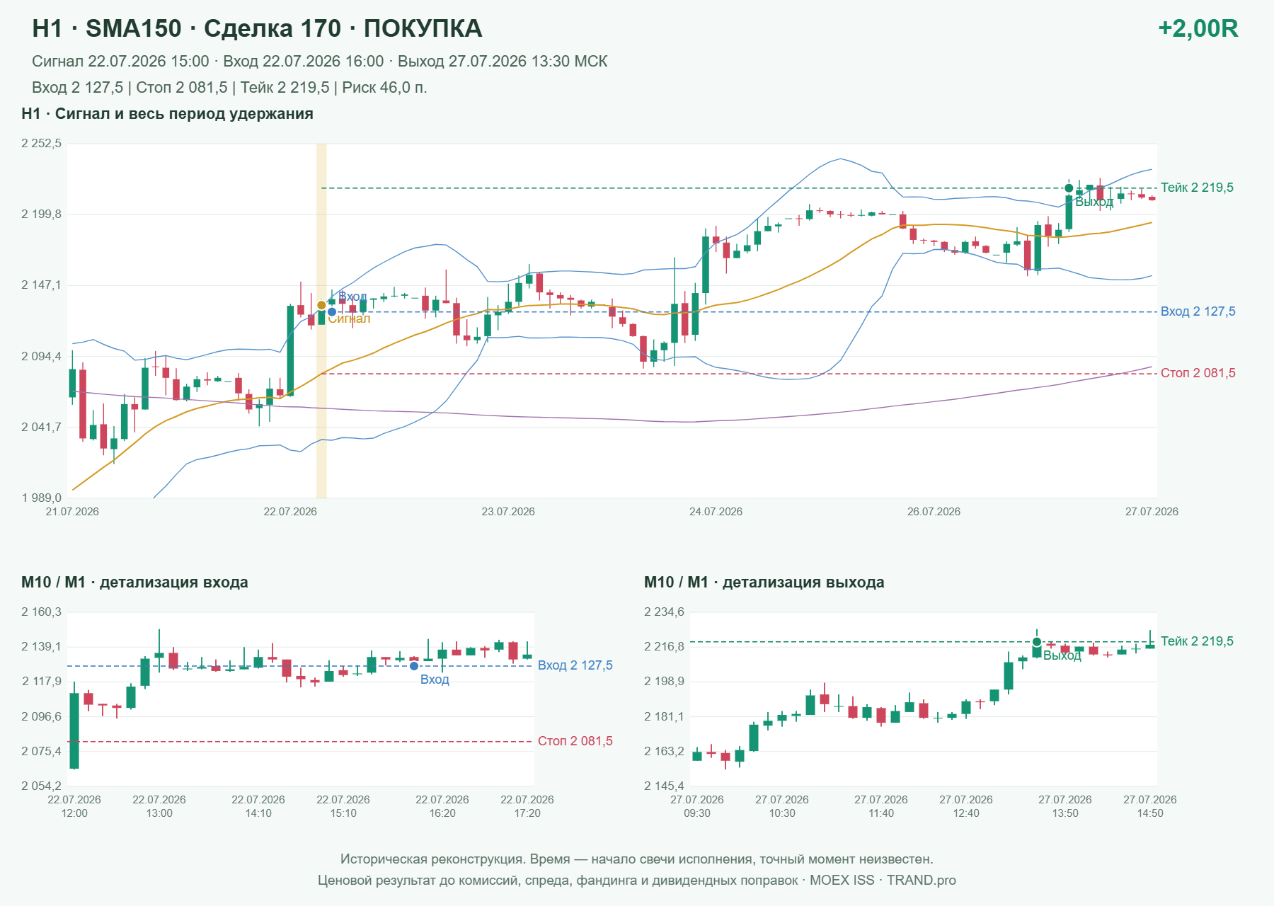Click the 2 252,5 price axis label
Screen dimensions: 1274x906
tap(41, 144)
